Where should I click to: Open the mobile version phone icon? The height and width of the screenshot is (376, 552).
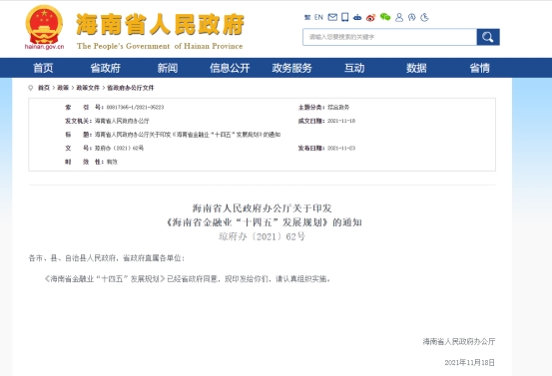coord(345,17)
